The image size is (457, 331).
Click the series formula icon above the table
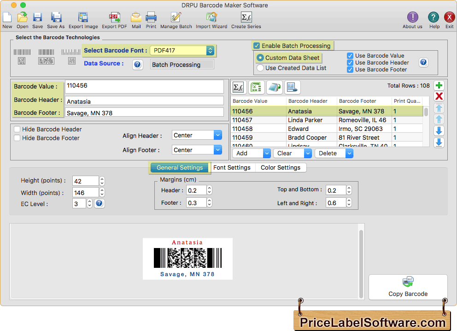pyautogui.click(x=239, y=87)
